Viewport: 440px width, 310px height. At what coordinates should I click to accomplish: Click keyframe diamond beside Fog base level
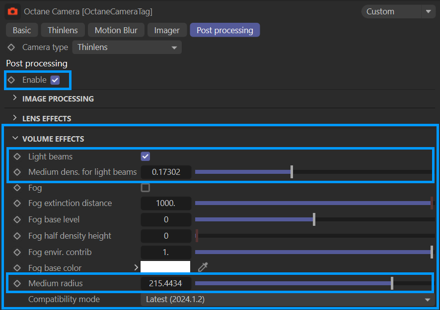point(17,219)
